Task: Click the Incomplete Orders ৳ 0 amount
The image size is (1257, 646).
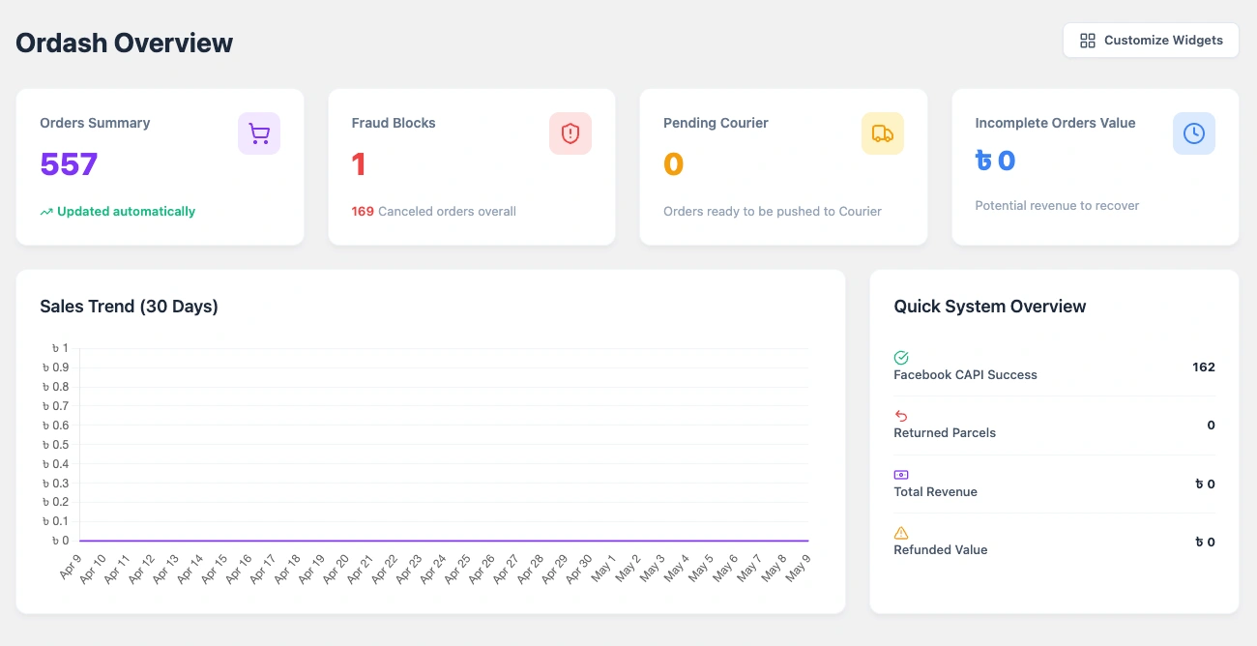Action: [x=995, y=161]
